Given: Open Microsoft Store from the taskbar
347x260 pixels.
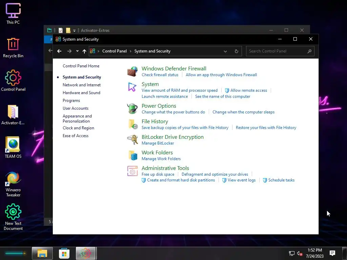Looking at the screenshot, I should (x=64, y=253).
